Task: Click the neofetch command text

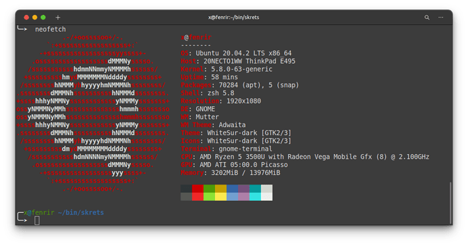Action: click(x=50, y=29)
